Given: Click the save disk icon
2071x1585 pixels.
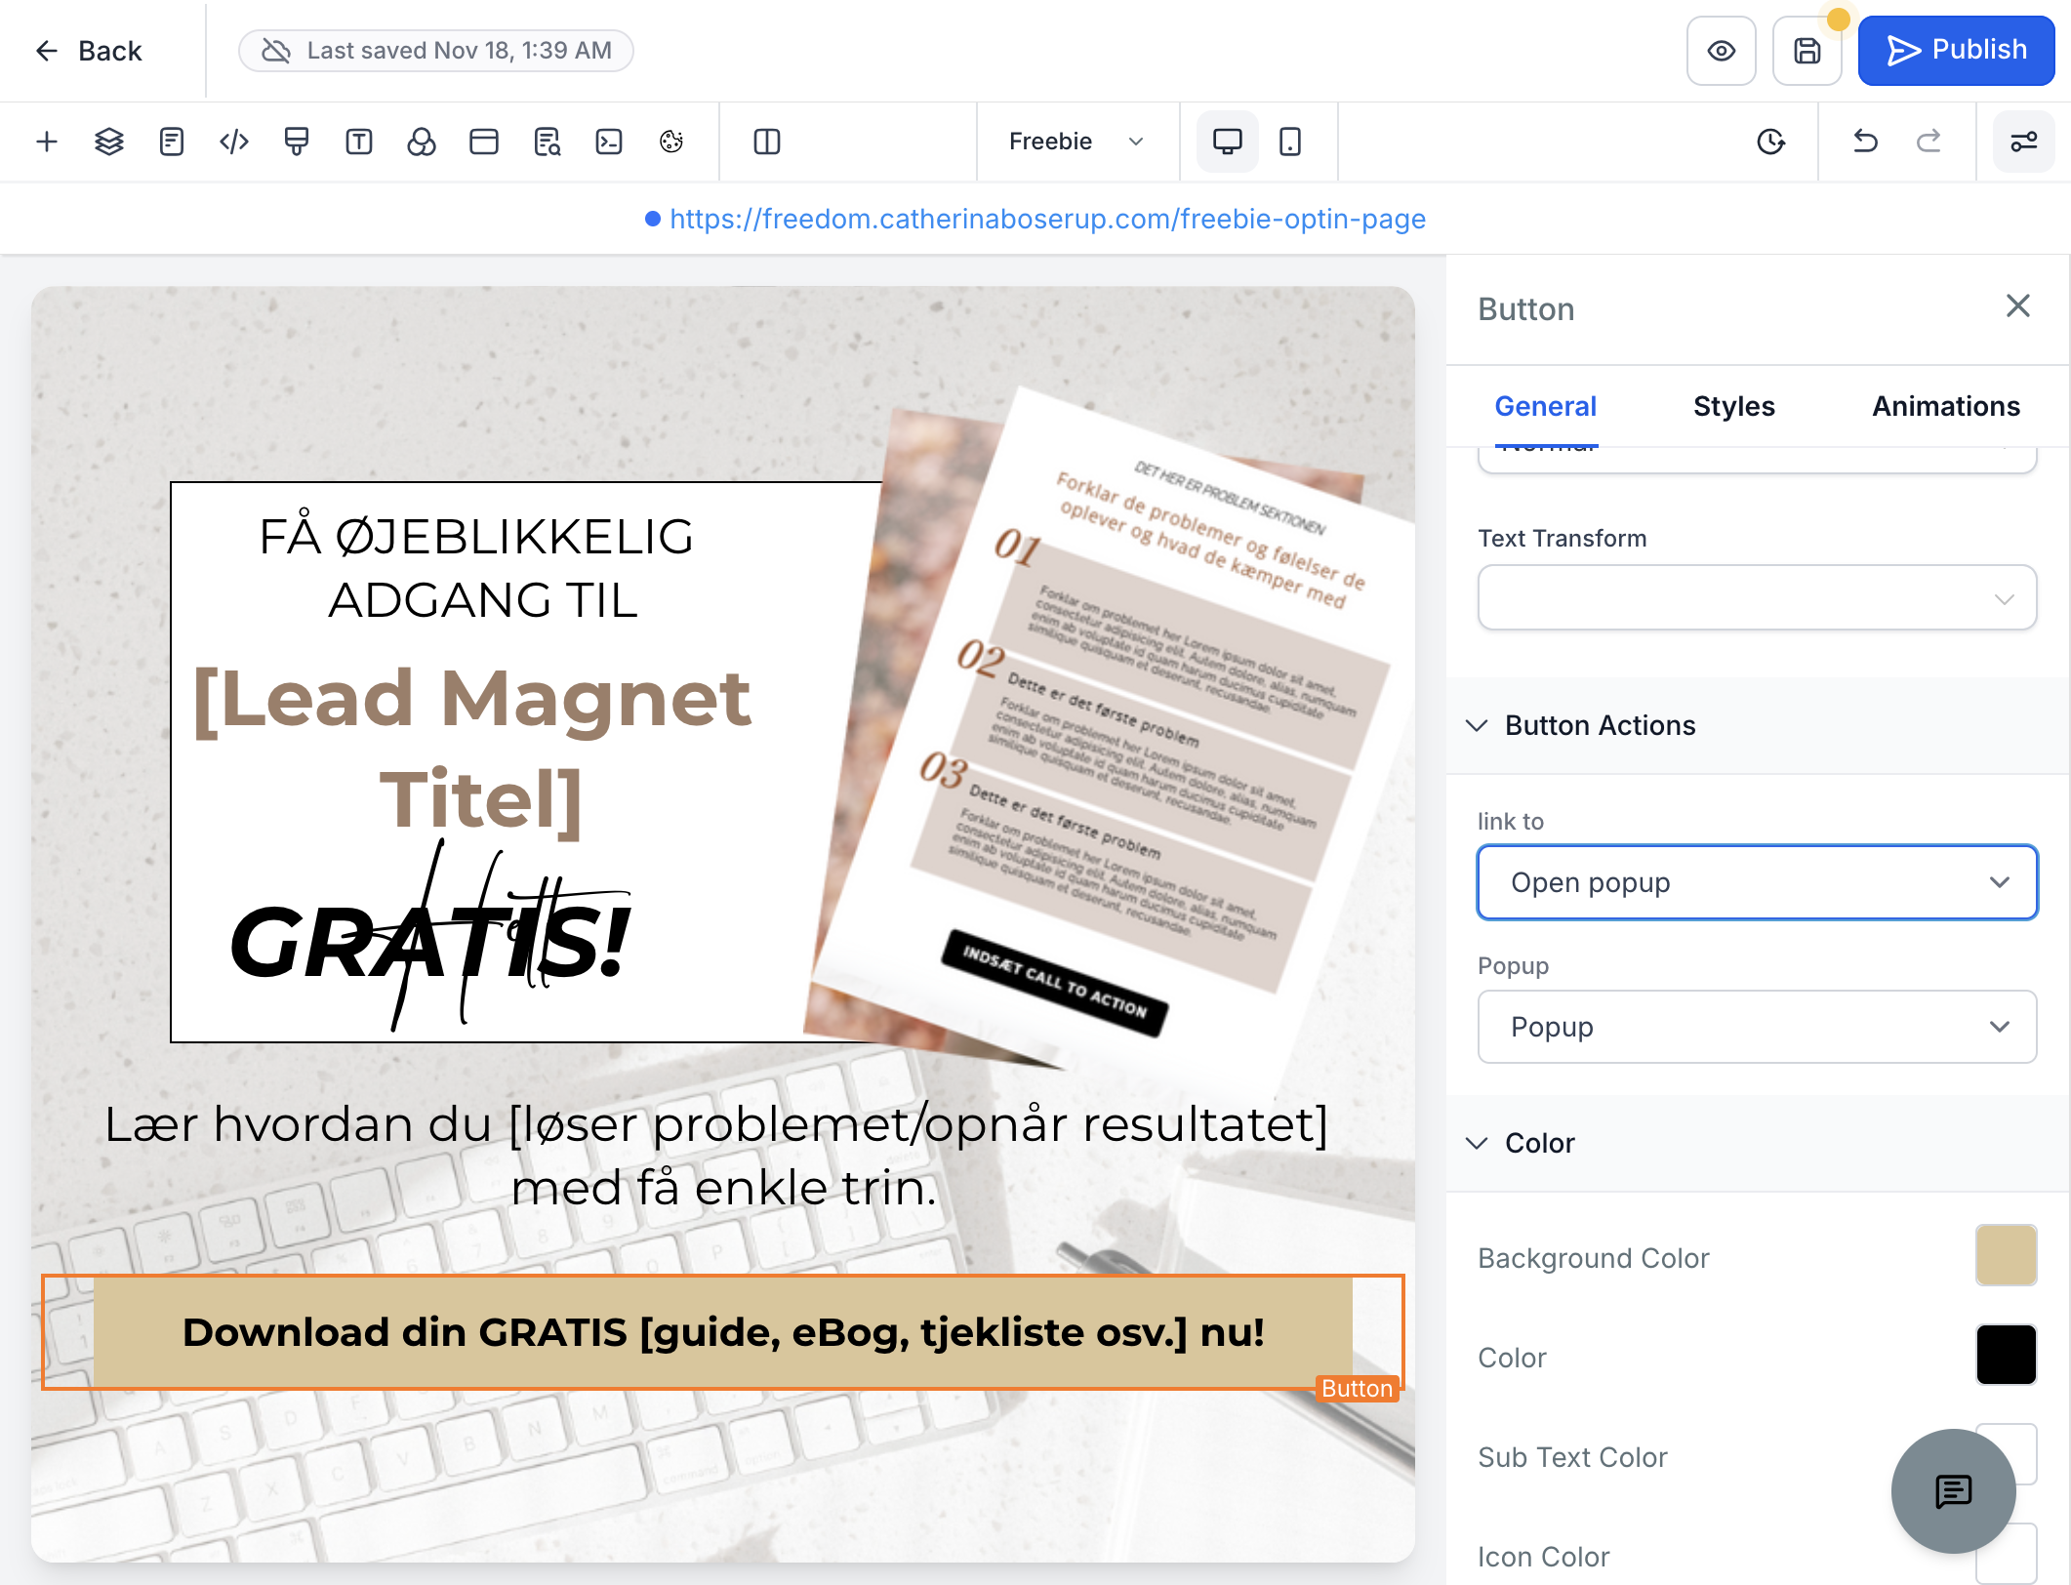Looking at the screenshot, I should click(1807, 51).
